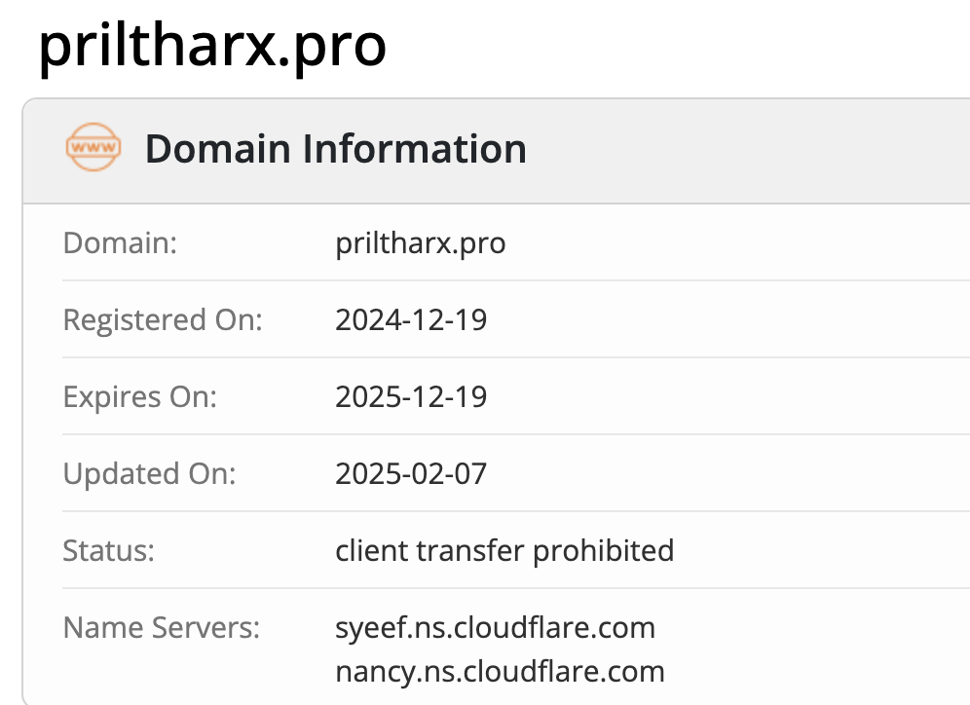Open the syeef.ns.cloudflare.com name server

[495, 627]
